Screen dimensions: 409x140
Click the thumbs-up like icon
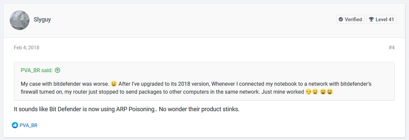15,125
